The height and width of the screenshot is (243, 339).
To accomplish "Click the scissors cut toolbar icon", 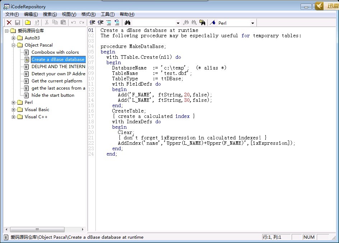I will click(x=46, y=23).
